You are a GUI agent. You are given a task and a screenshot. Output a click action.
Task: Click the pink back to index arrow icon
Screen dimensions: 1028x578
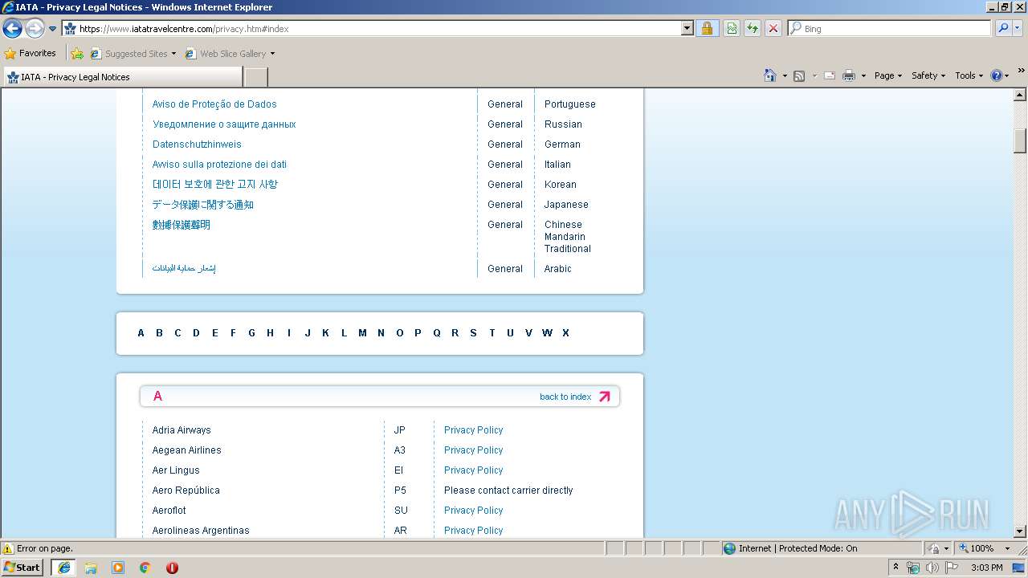605,397
